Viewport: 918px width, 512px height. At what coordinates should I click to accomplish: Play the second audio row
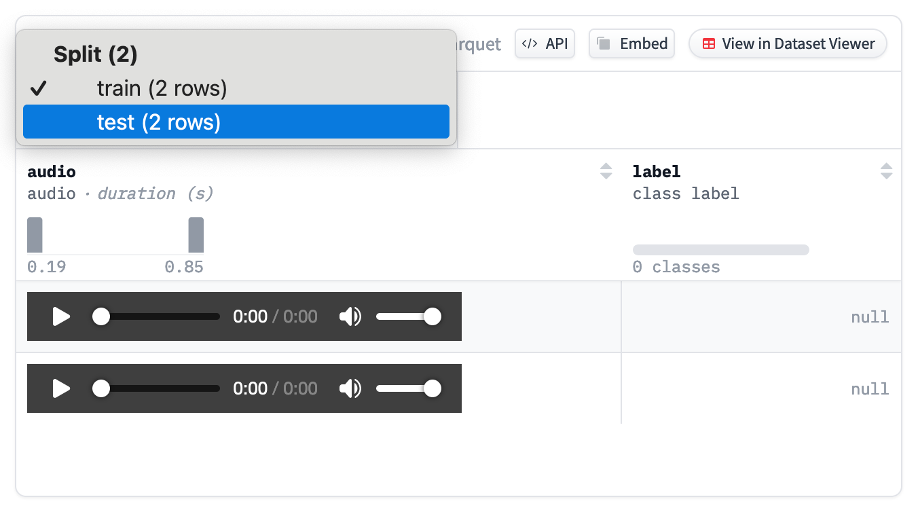pyautogui.click(x=62, y=388)
